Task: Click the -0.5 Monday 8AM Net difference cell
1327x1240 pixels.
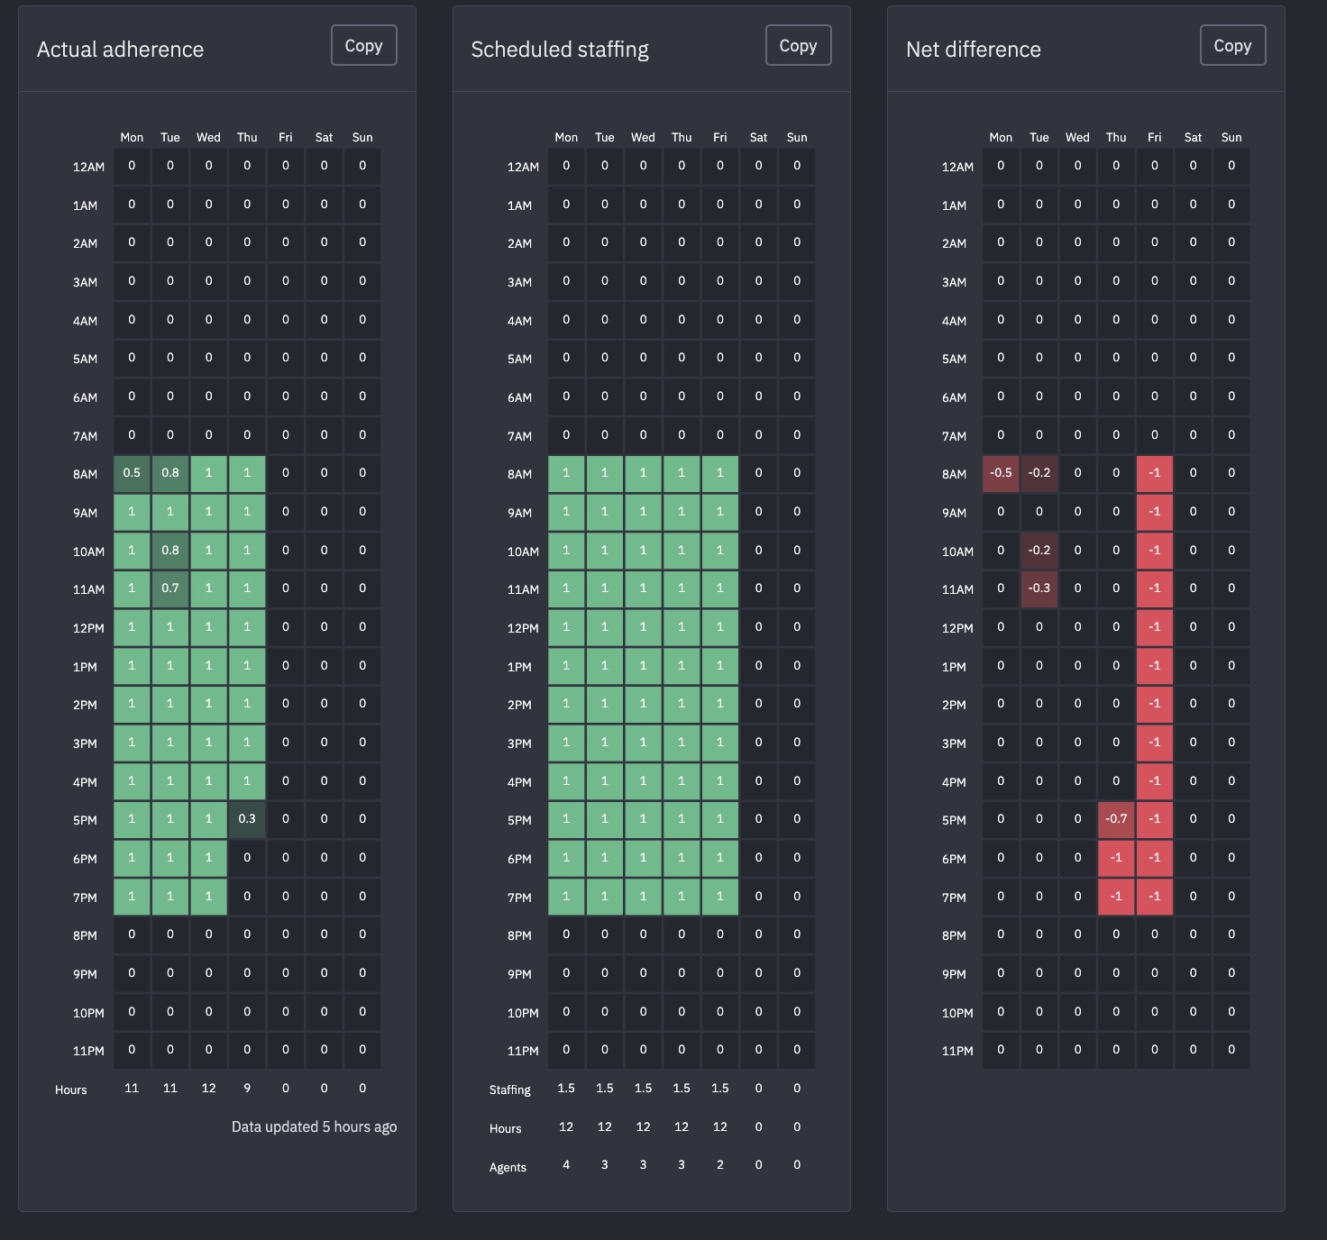Action: [x=1001, y=473]
